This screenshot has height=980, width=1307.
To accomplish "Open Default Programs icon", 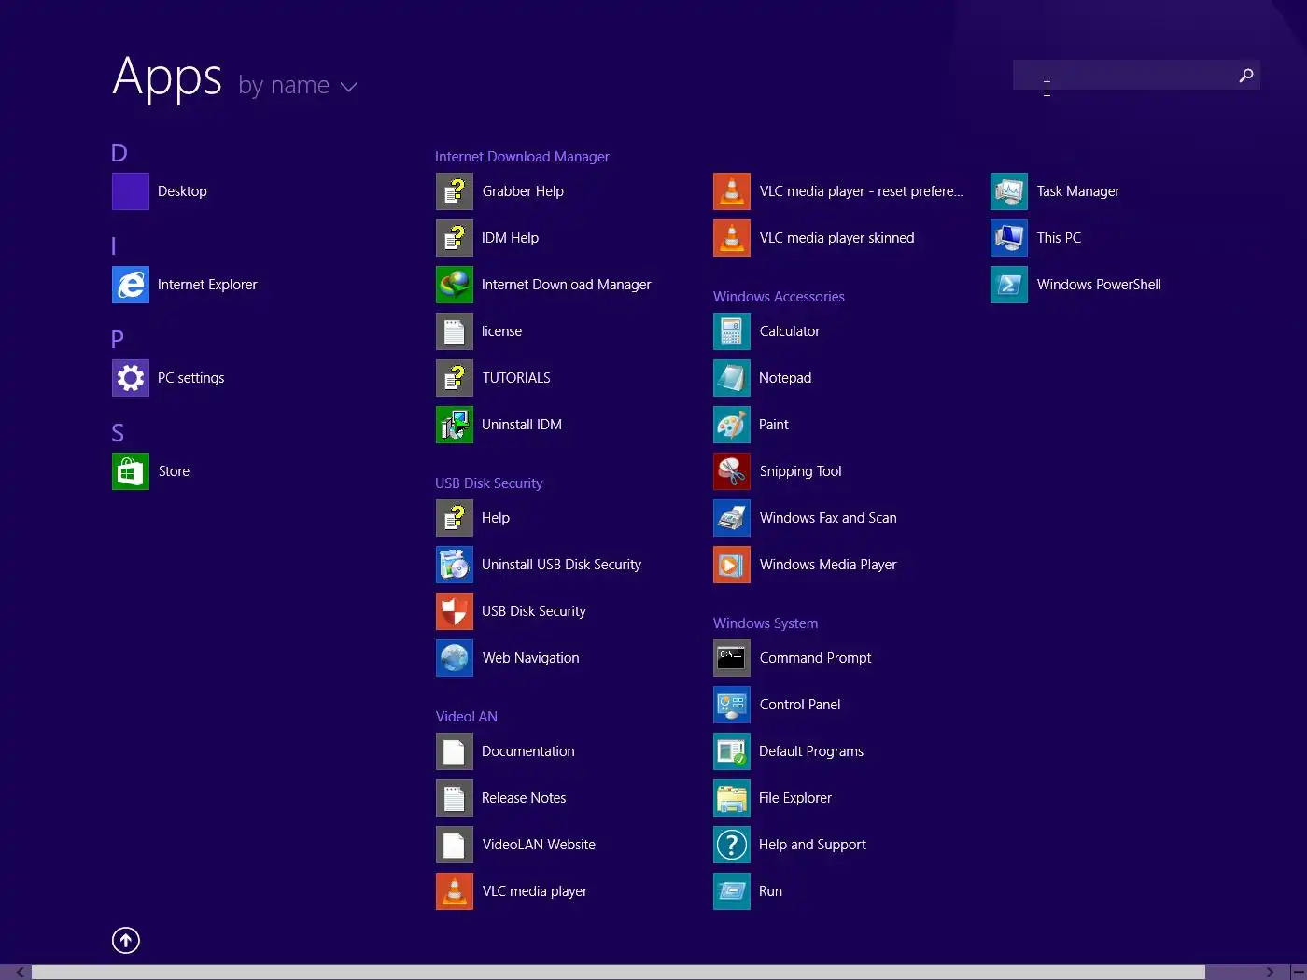I will coord(732,751).
